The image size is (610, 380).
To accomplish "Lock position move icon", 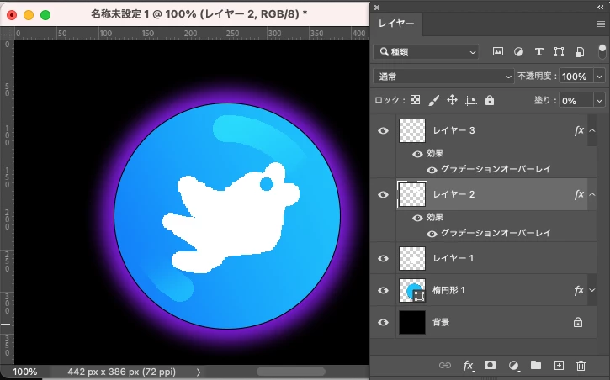I will pos(452,100).
